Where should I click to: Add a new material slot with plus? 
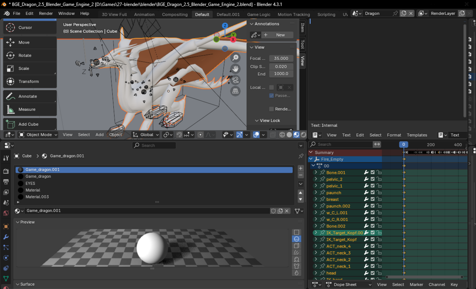301,169
